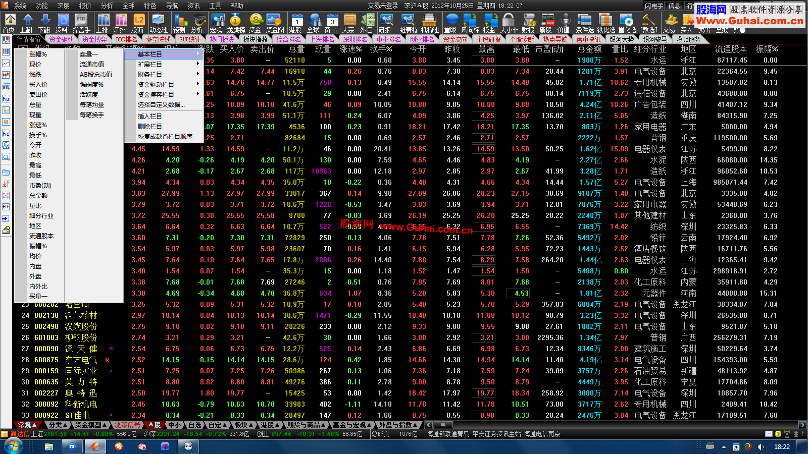
Task: Open the 资金模型 bottom tab dropdown
Action: 91,425
